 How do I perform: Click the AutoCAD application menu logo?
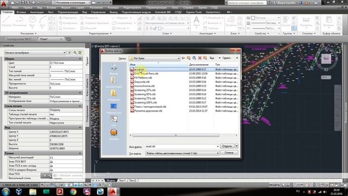click(x=4, y=3)
